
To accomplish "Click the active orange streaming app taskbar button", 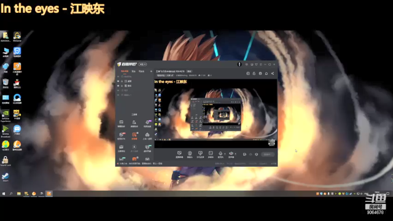I will pyautogui.click(x=49, y=193).
